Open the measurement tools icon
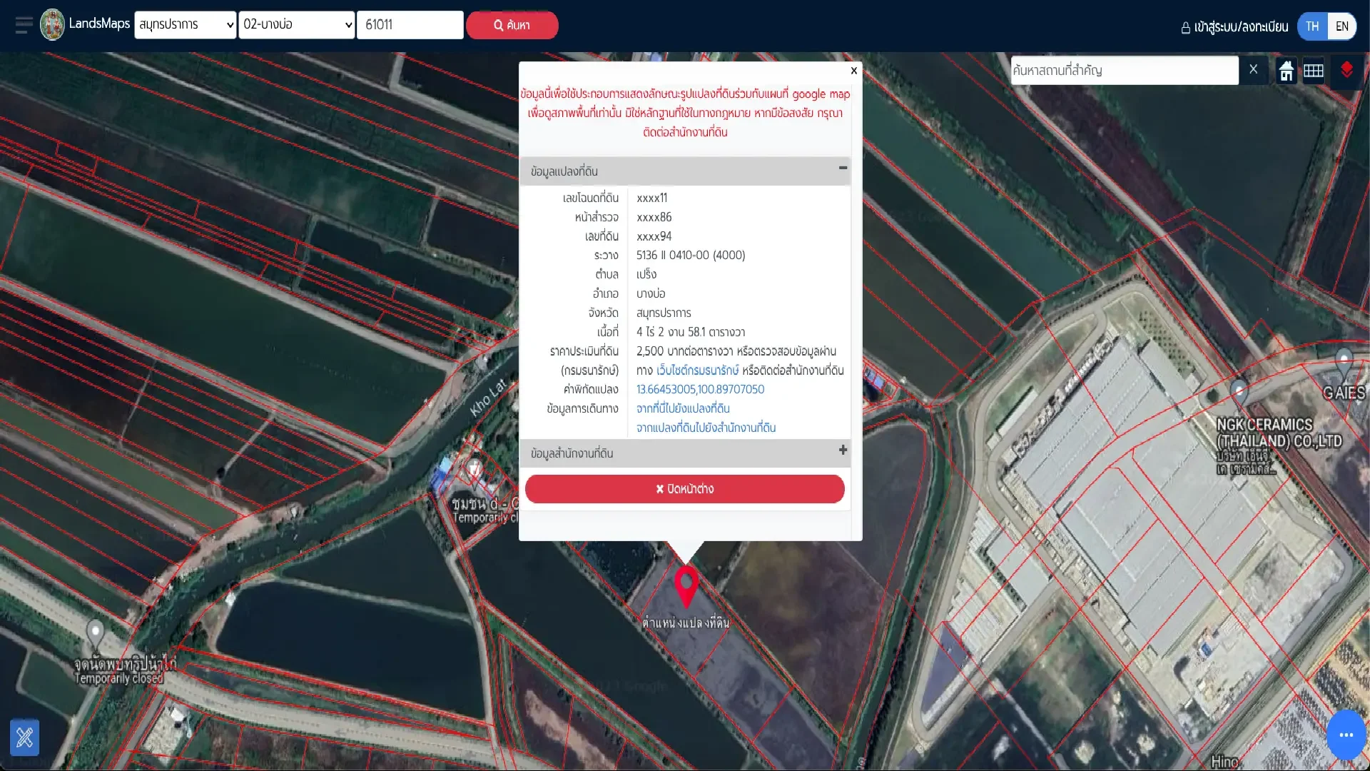This screenshot has height=771, width=1370. click(25, 737)
